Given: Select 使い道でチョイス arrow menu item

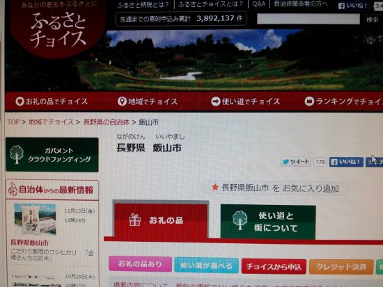Looking at the screenshot, I should (x=246, y=101).
